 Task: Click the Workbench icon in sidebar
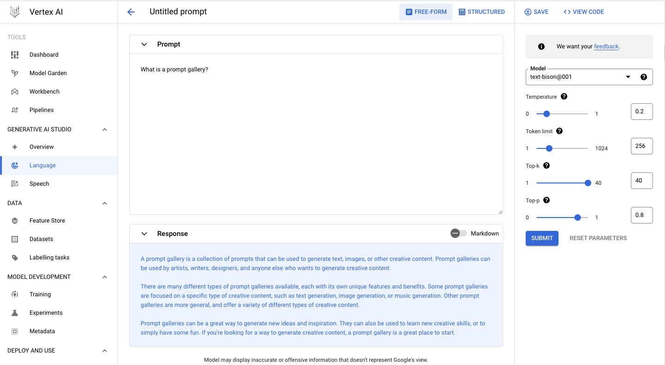15,91
